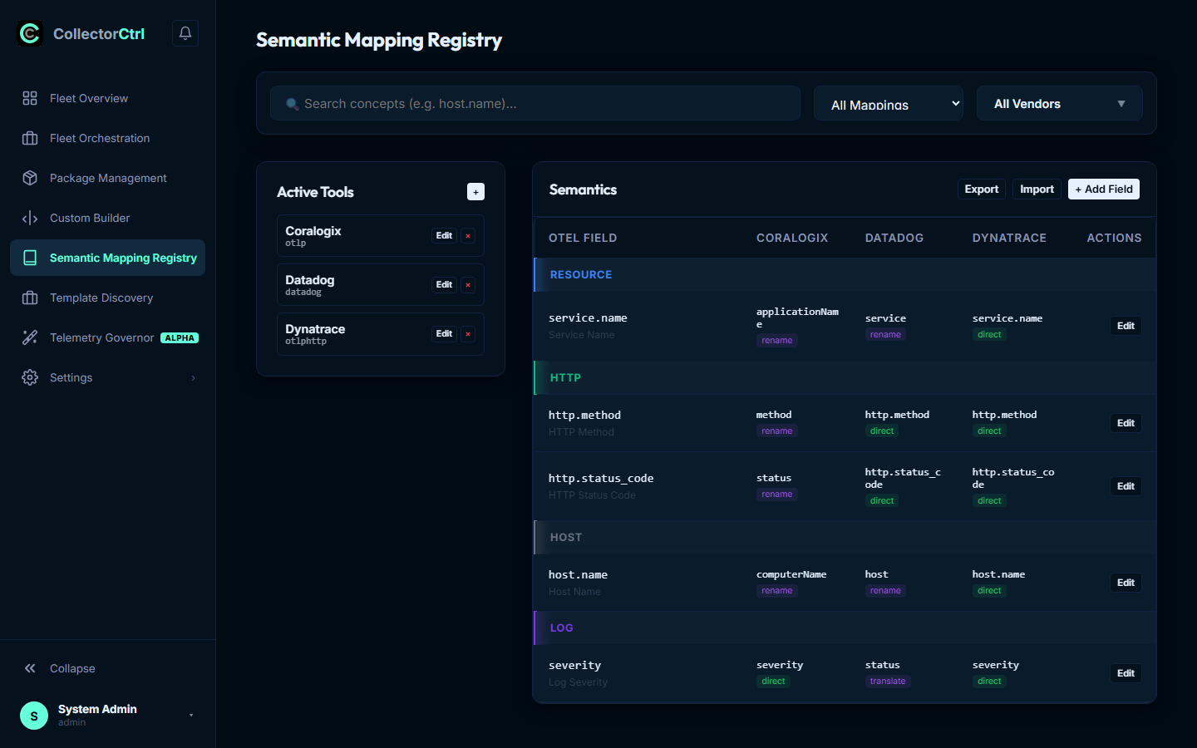The height and width of the screenshot is (748, 1197).
Task: Click the OTEL FIELD column header
Action: [x=583, y=238]
